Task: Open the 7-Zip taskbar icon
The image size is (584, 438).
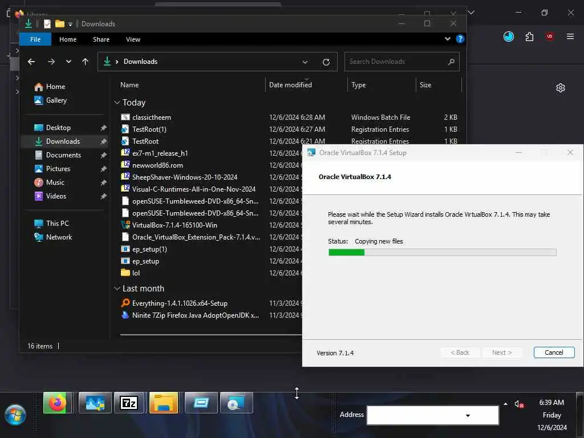Action: point(129,403)
